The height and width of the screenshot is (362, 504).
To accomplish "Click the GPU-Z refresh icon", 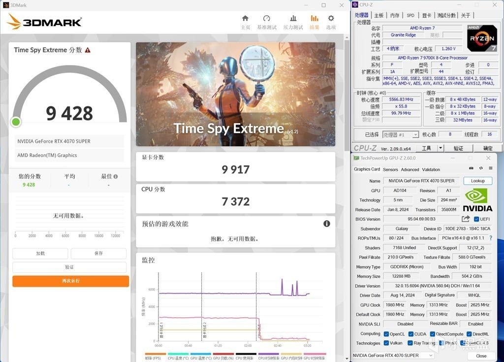I will click(481, 168).
